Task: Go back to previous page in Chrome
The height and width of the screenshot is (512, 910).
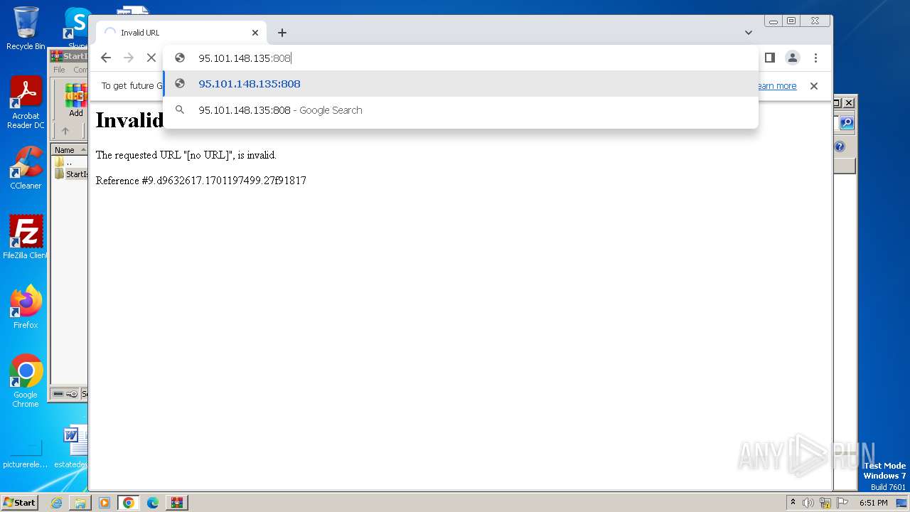Action: pyautogui.click(x=106, y=58)
